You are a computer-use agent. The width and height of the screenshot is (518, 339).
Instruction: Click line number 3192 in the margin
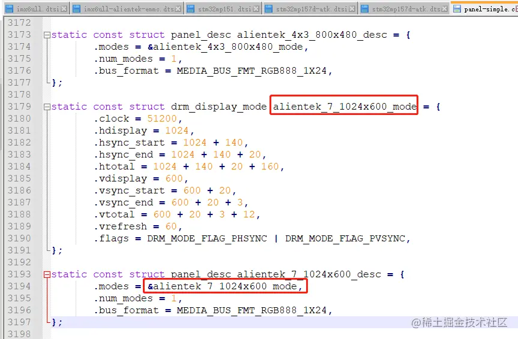point(19,262)
